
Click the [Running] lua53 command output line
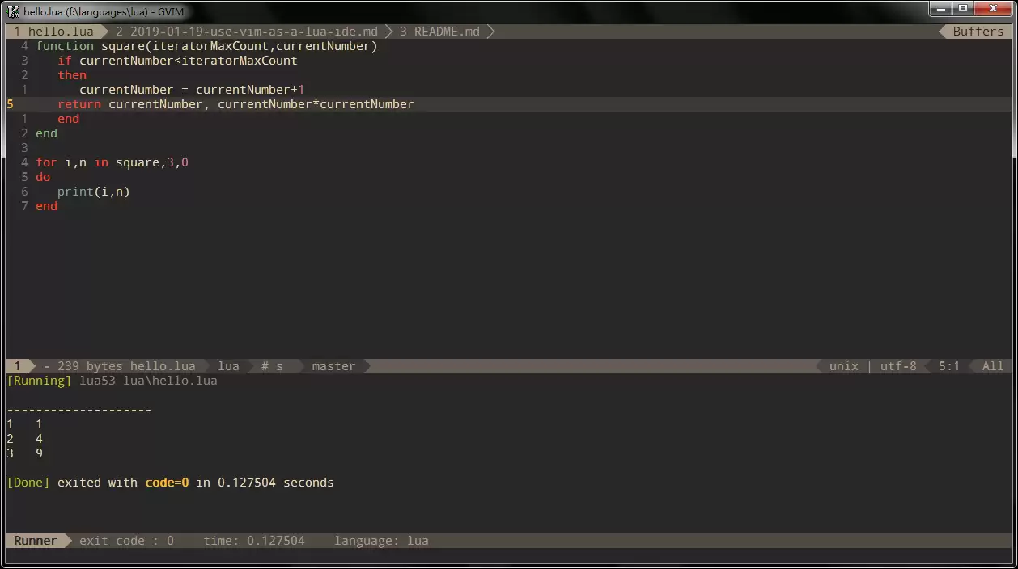[x=112, y=381]
